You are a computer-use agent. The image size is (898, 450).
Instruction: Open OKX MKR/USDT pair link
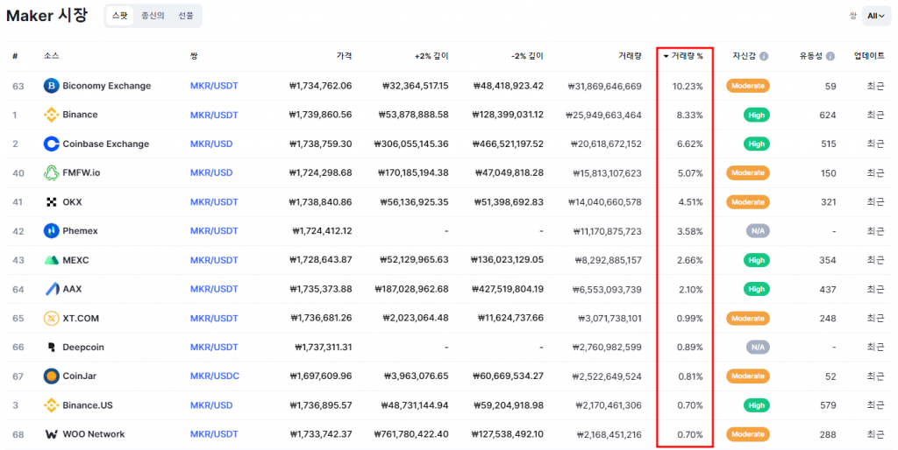214,202
